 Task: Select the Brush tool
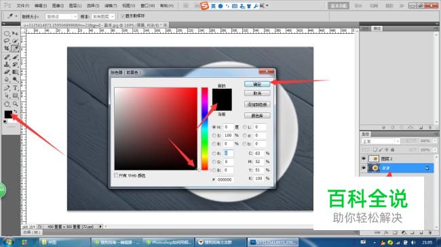(x=15, y=58)
